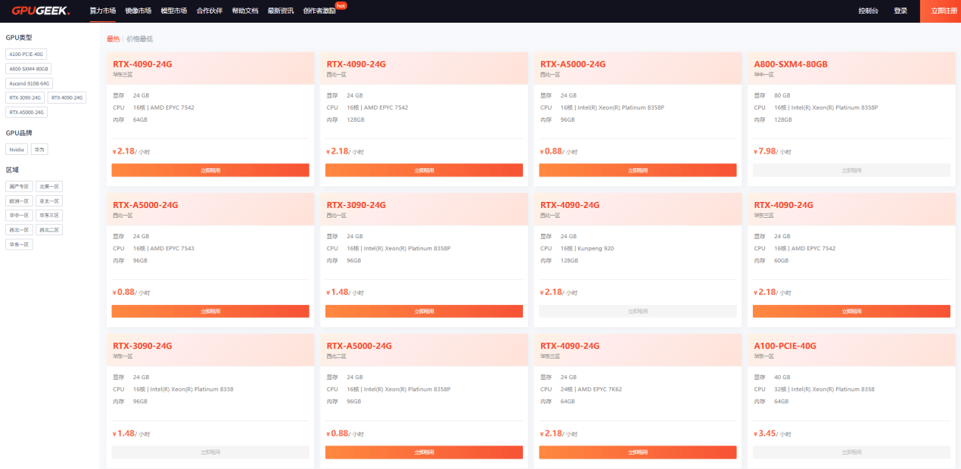This screenshot has width=961, height=469.
Task: Filter by 华为 brand
Action: click(40, 150)
